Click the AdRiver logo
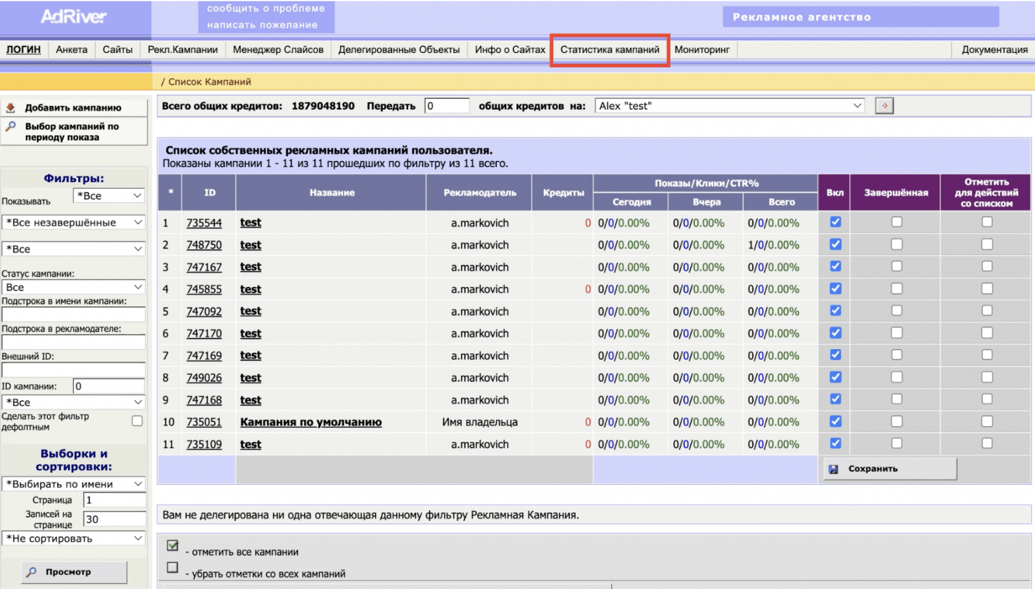The height and width of the screenshot is (589, 1035). pos(74,17)
